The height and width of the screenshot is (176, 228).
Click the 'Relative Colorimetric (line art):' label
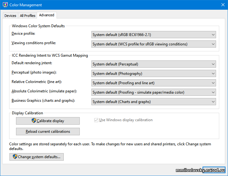tap(37, 82)
